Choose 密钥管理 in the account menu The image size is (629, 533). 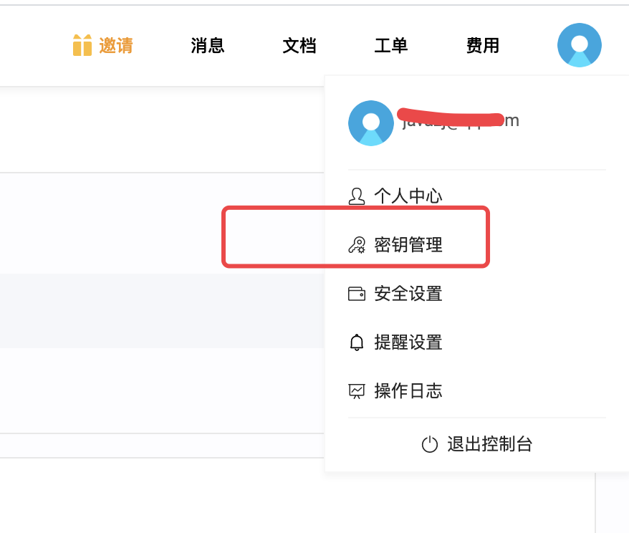pos(408,245)
